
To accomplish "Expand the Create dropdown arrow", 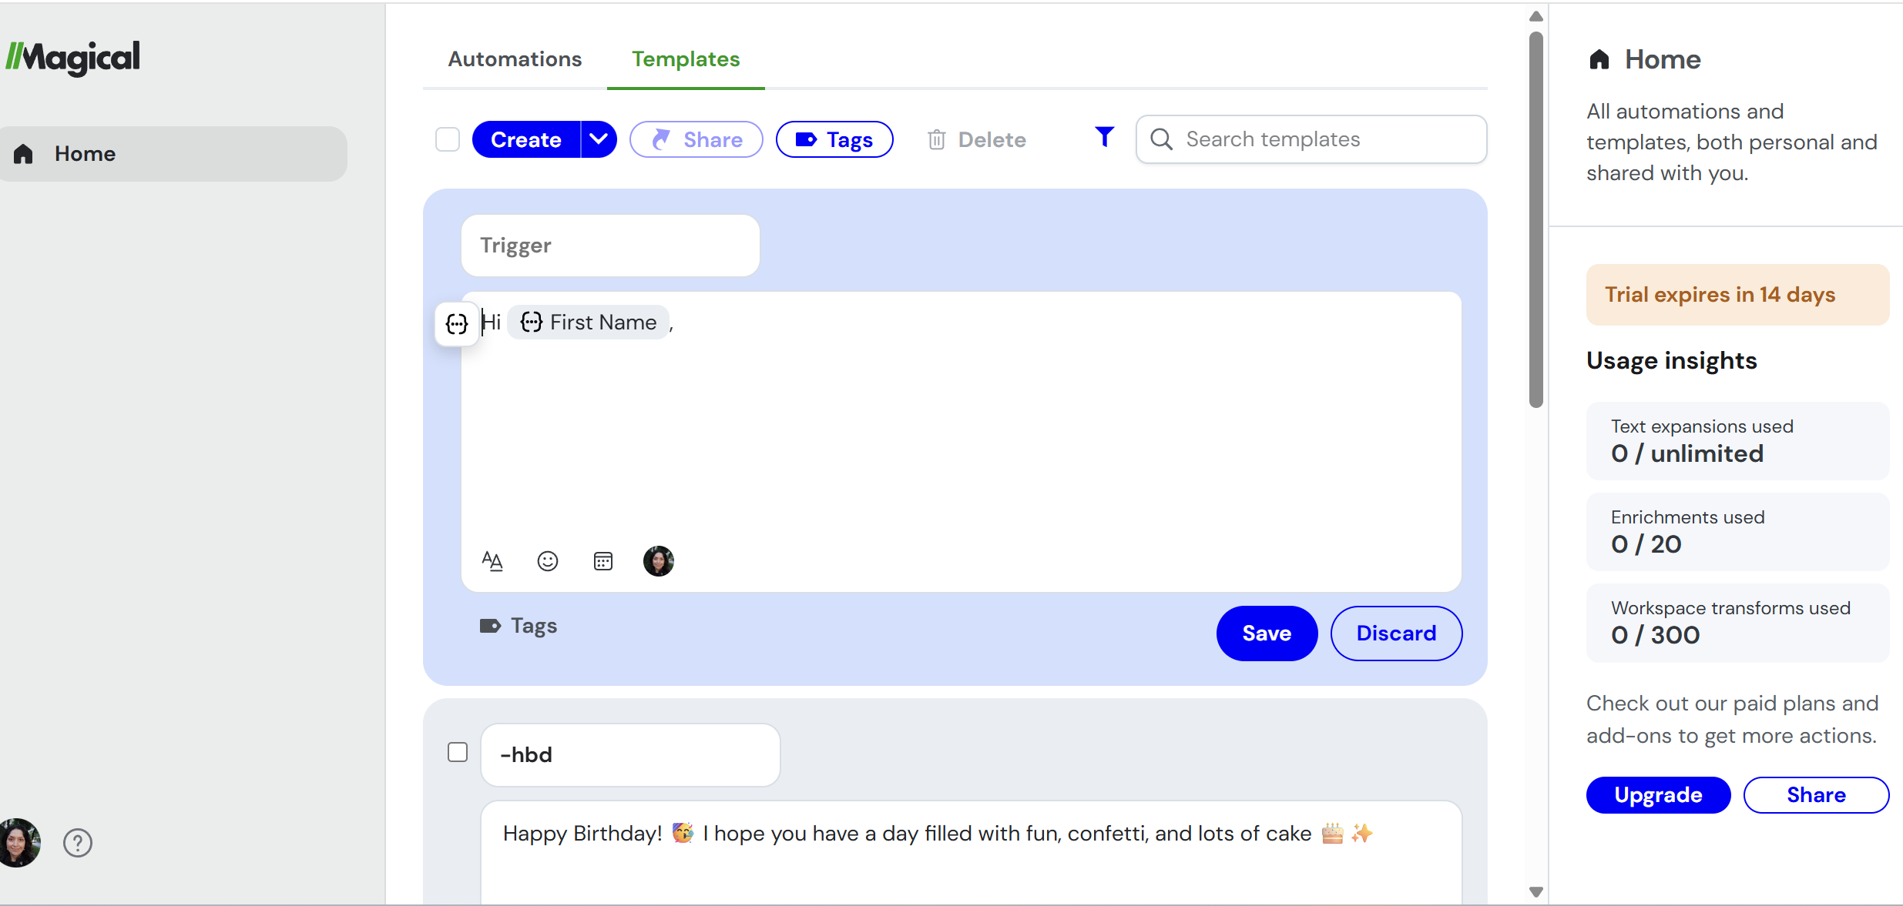I will 599,139.
